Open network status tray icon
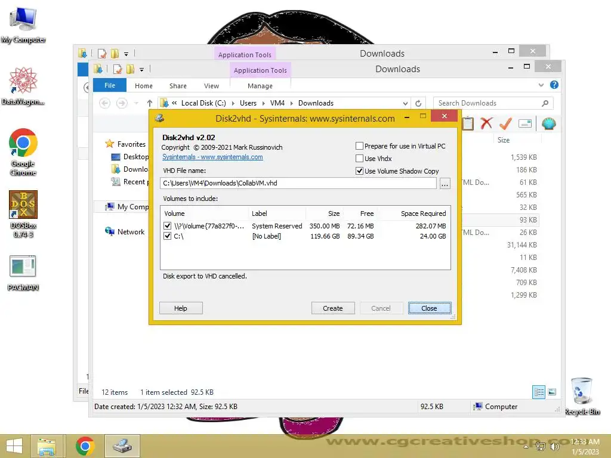 pos(541,446)
